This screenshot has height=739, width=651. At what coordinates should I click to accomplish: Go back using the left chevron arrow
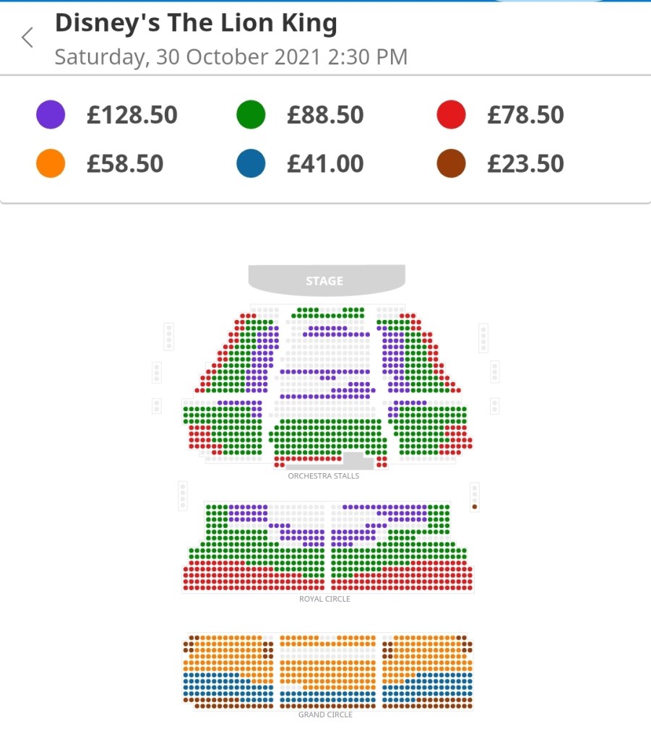[x=27, y=38]
